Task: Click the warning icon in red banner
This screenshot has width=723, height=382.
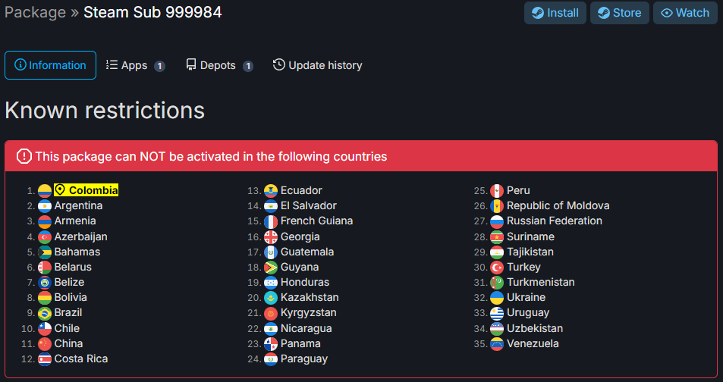Action: (24, 157)
